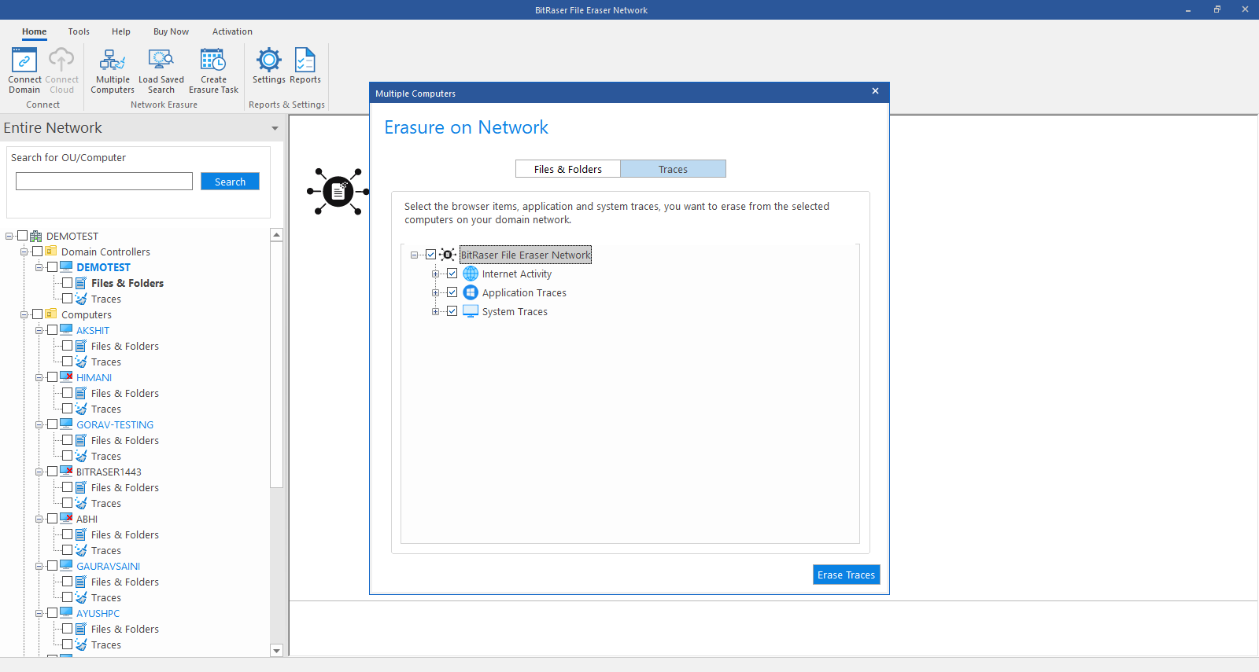Open the Multiple Computers tool

(x=113, y=71)
